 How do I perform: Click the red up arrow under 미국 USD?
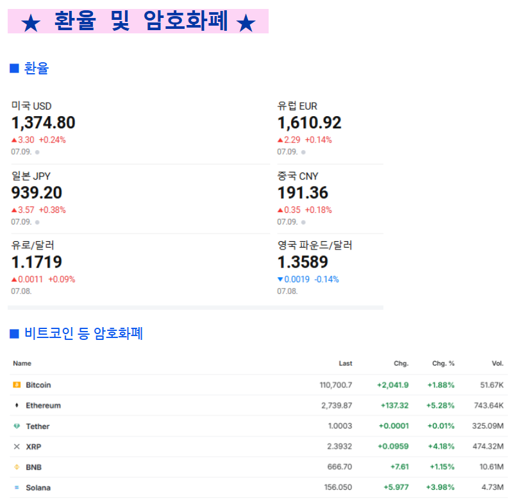[x=14, y=140]
